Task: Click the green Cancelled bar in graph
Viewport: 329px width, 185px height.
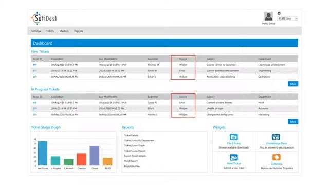Action: [x=68, y=162]
